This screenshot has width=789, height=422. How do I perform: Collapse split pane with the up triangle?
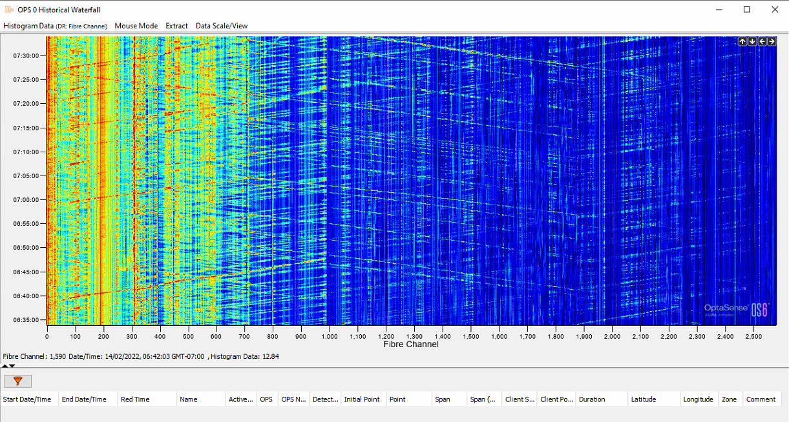point(5,366)
